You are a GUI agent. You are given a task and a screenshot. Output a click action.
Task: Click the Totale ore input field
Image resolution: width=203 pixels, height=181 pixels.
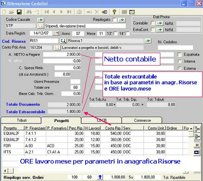[75, 87]
